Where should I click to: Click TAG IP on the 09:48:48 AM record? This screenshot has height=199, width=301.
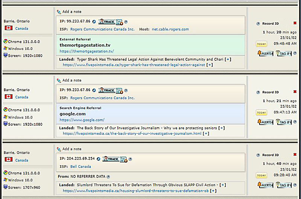coord(284,53)
